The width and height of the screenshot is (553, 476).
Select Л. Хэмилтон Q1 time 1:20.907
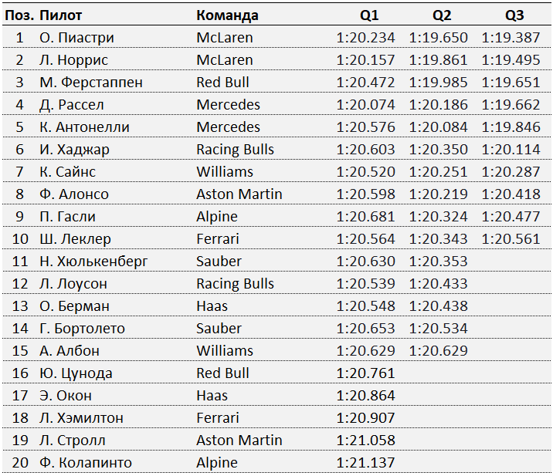[365, 418]
